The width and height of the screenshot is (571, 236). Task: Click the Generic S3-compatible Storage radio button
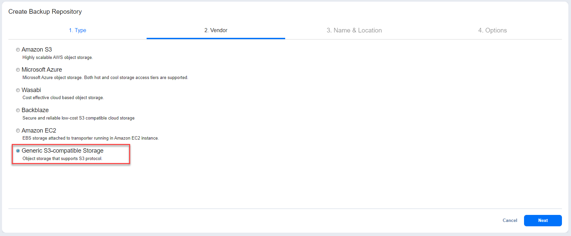coord(18,151)
